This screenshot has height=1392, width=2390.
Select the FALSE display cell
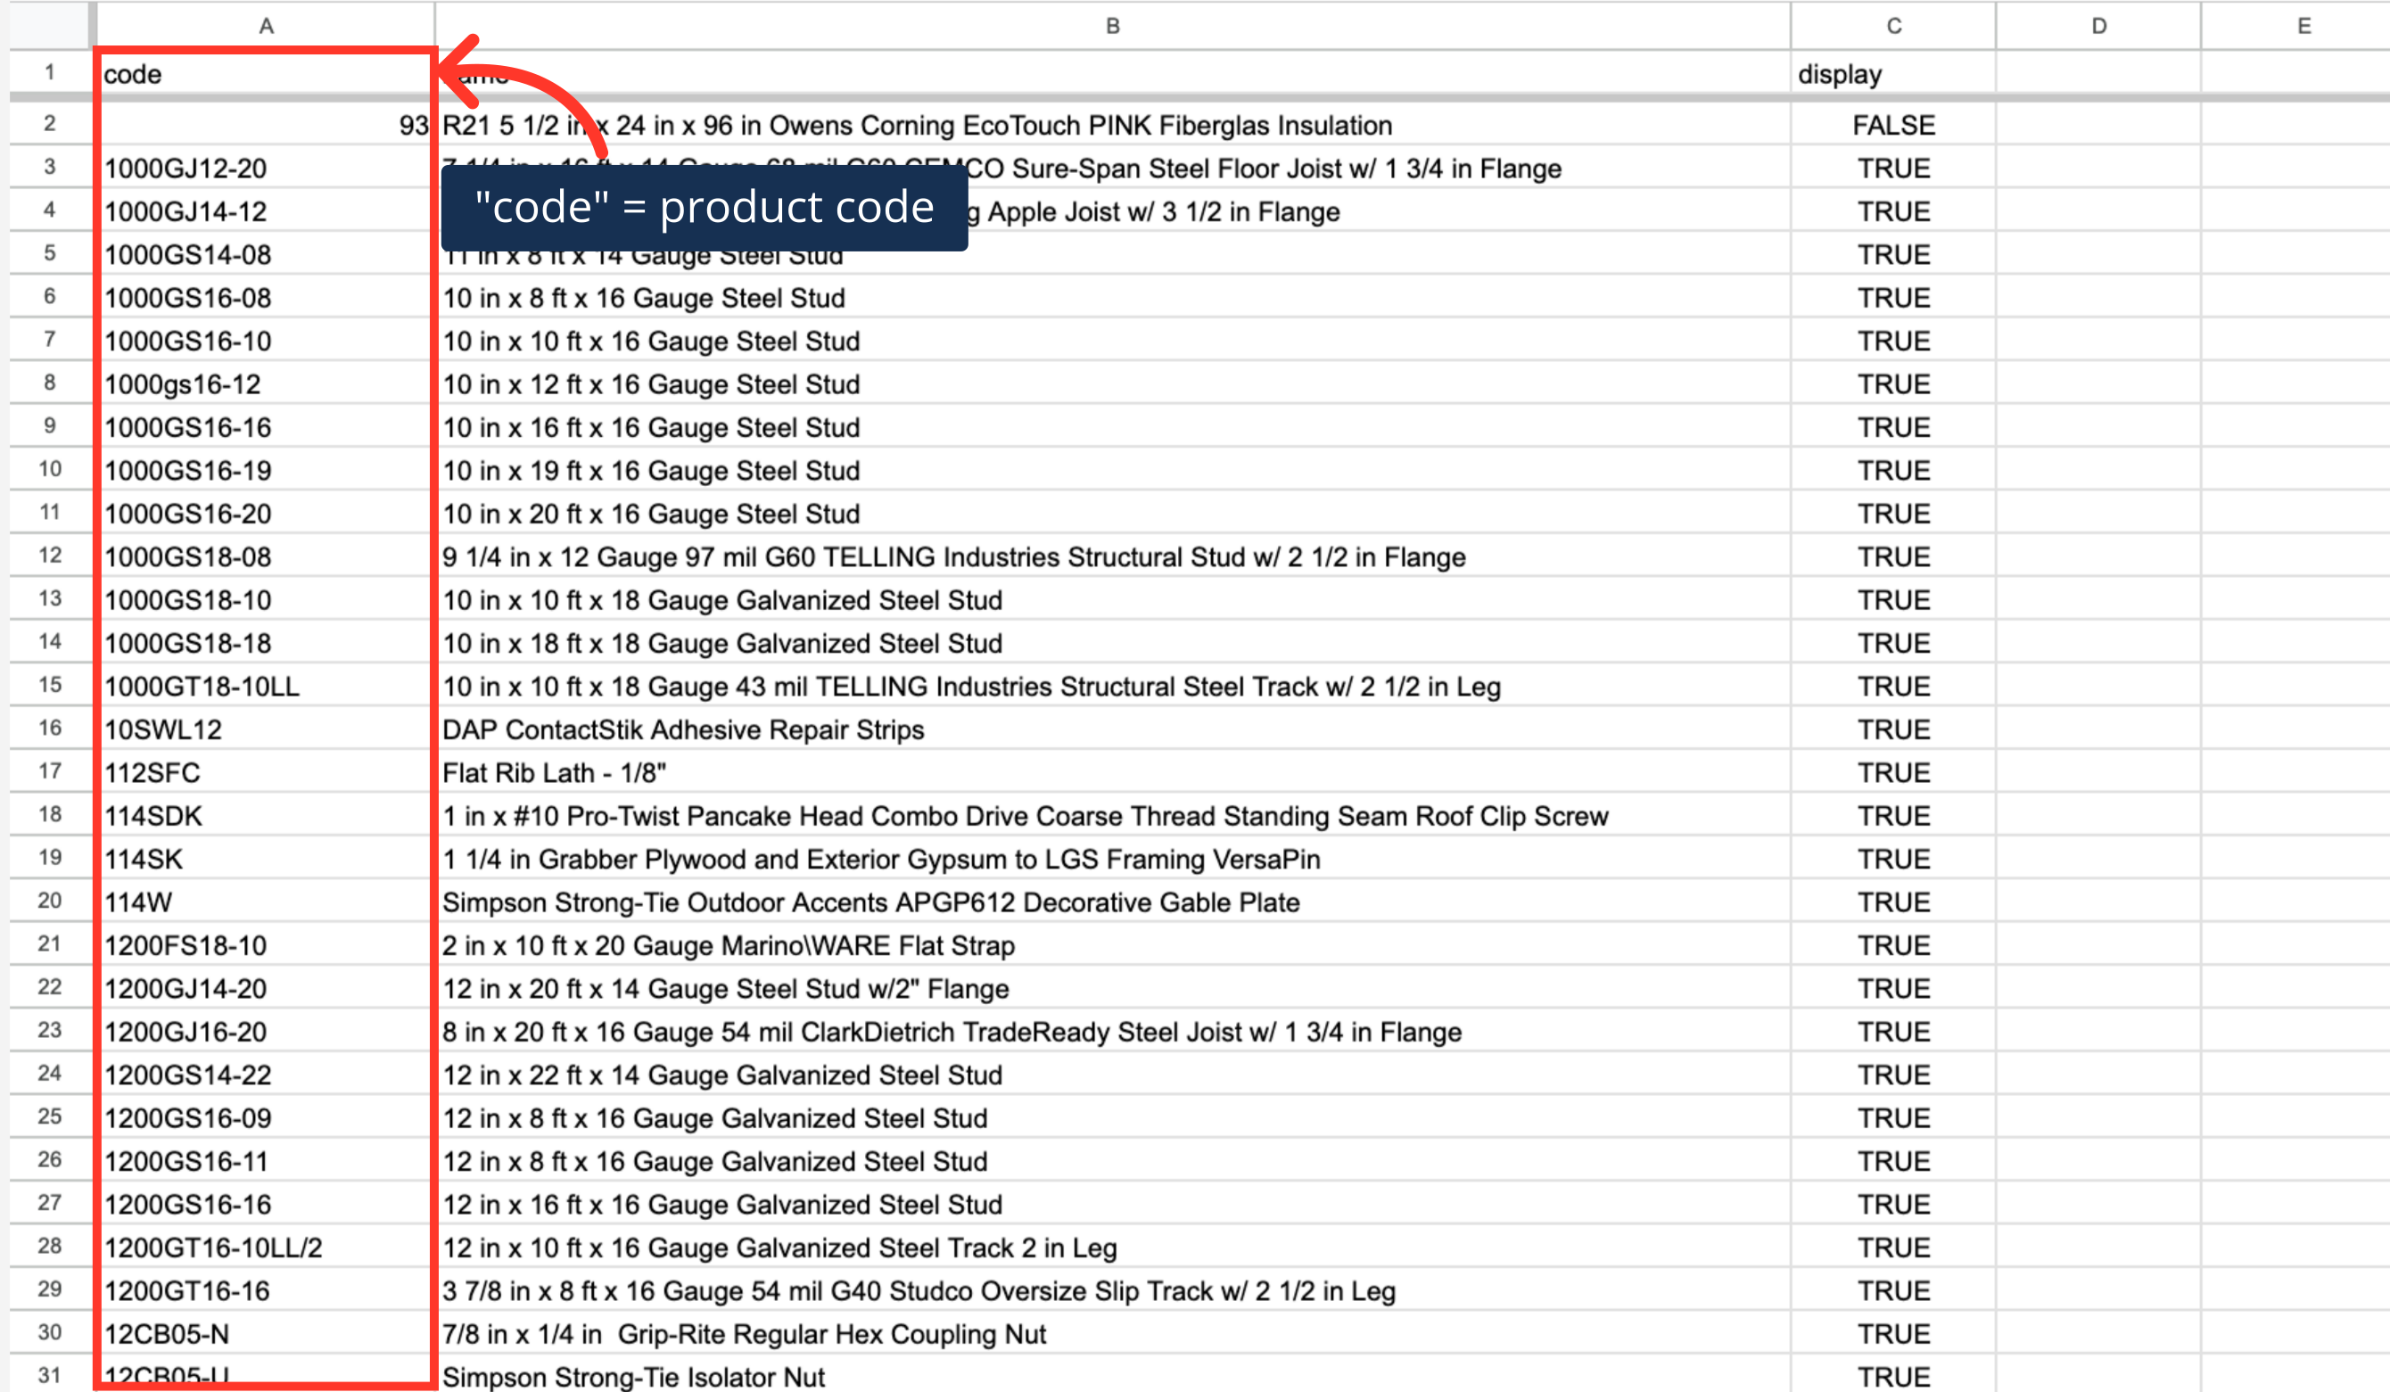[1893, 125]
